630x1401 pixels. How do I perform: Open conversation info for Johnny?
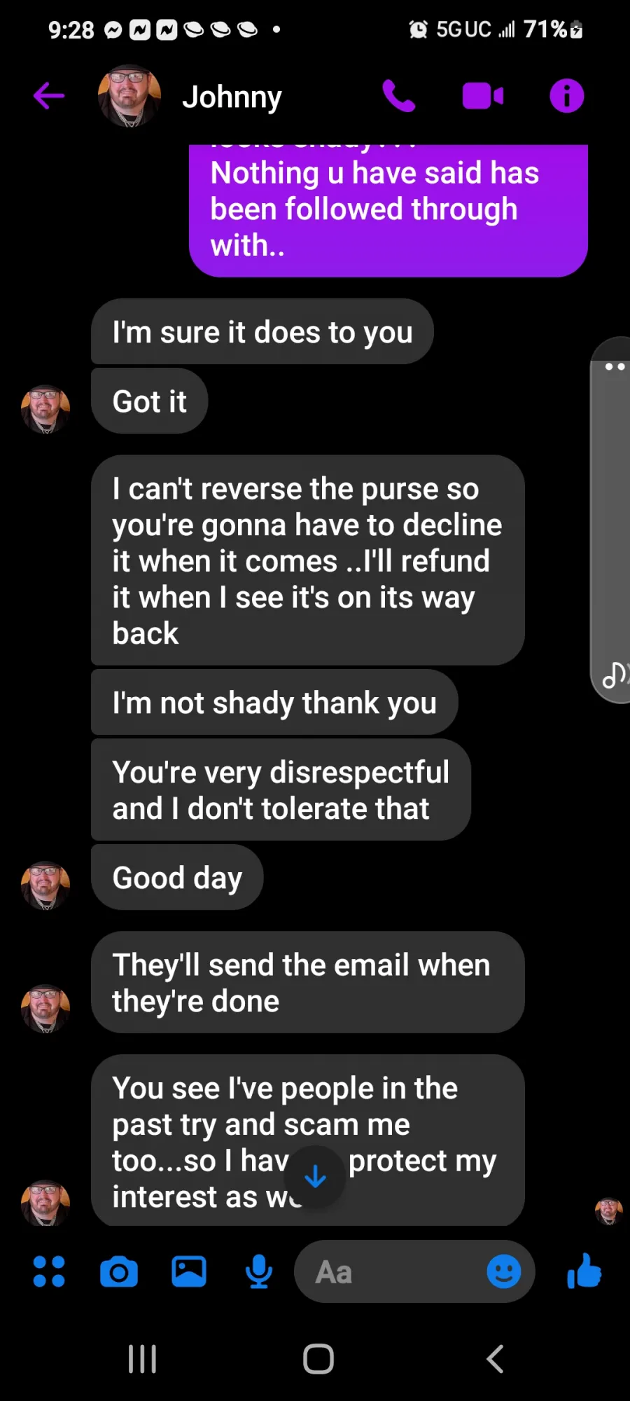tap(566, 96)
